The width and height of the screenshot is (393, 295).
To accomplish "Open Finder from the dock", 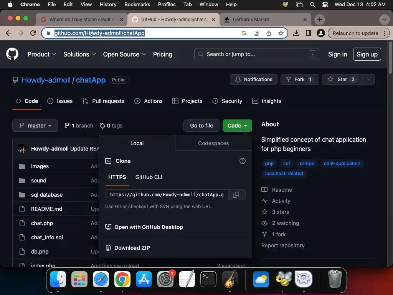I will (58, 279).
